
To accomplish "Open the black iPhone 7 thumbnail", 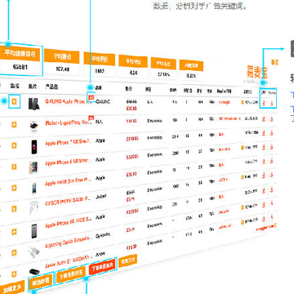I will pyautogui.click(x=34, y=147).
